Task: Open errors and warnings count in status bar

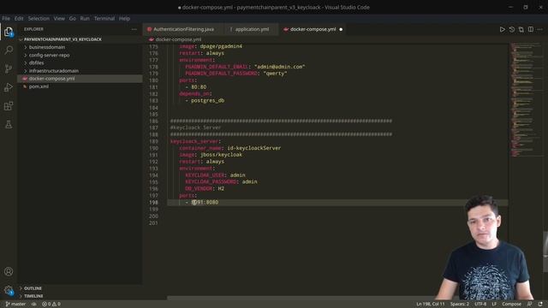Action: (51, 305)
